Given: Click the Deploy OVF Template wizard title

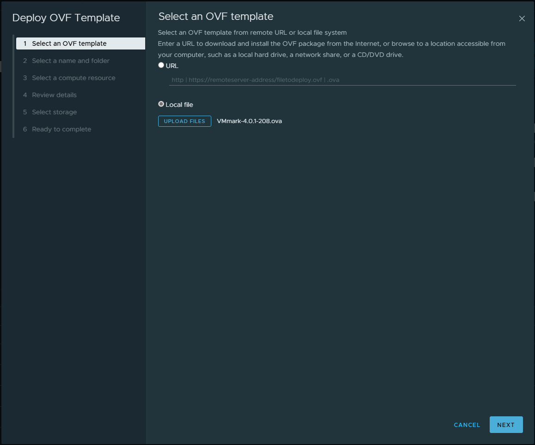Looking at the screenshot, I should (66, 18).
